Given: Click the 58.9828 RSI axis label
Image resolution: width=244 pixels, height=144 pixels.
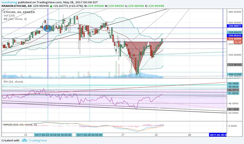Looking at the screenshot, I should click(233, 87).
